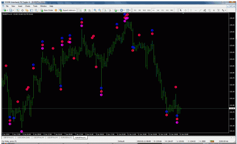Screen dimensions: 237x144
Task: Expand the Arrows tool dropdown arrow
Action: pos(226,10)
